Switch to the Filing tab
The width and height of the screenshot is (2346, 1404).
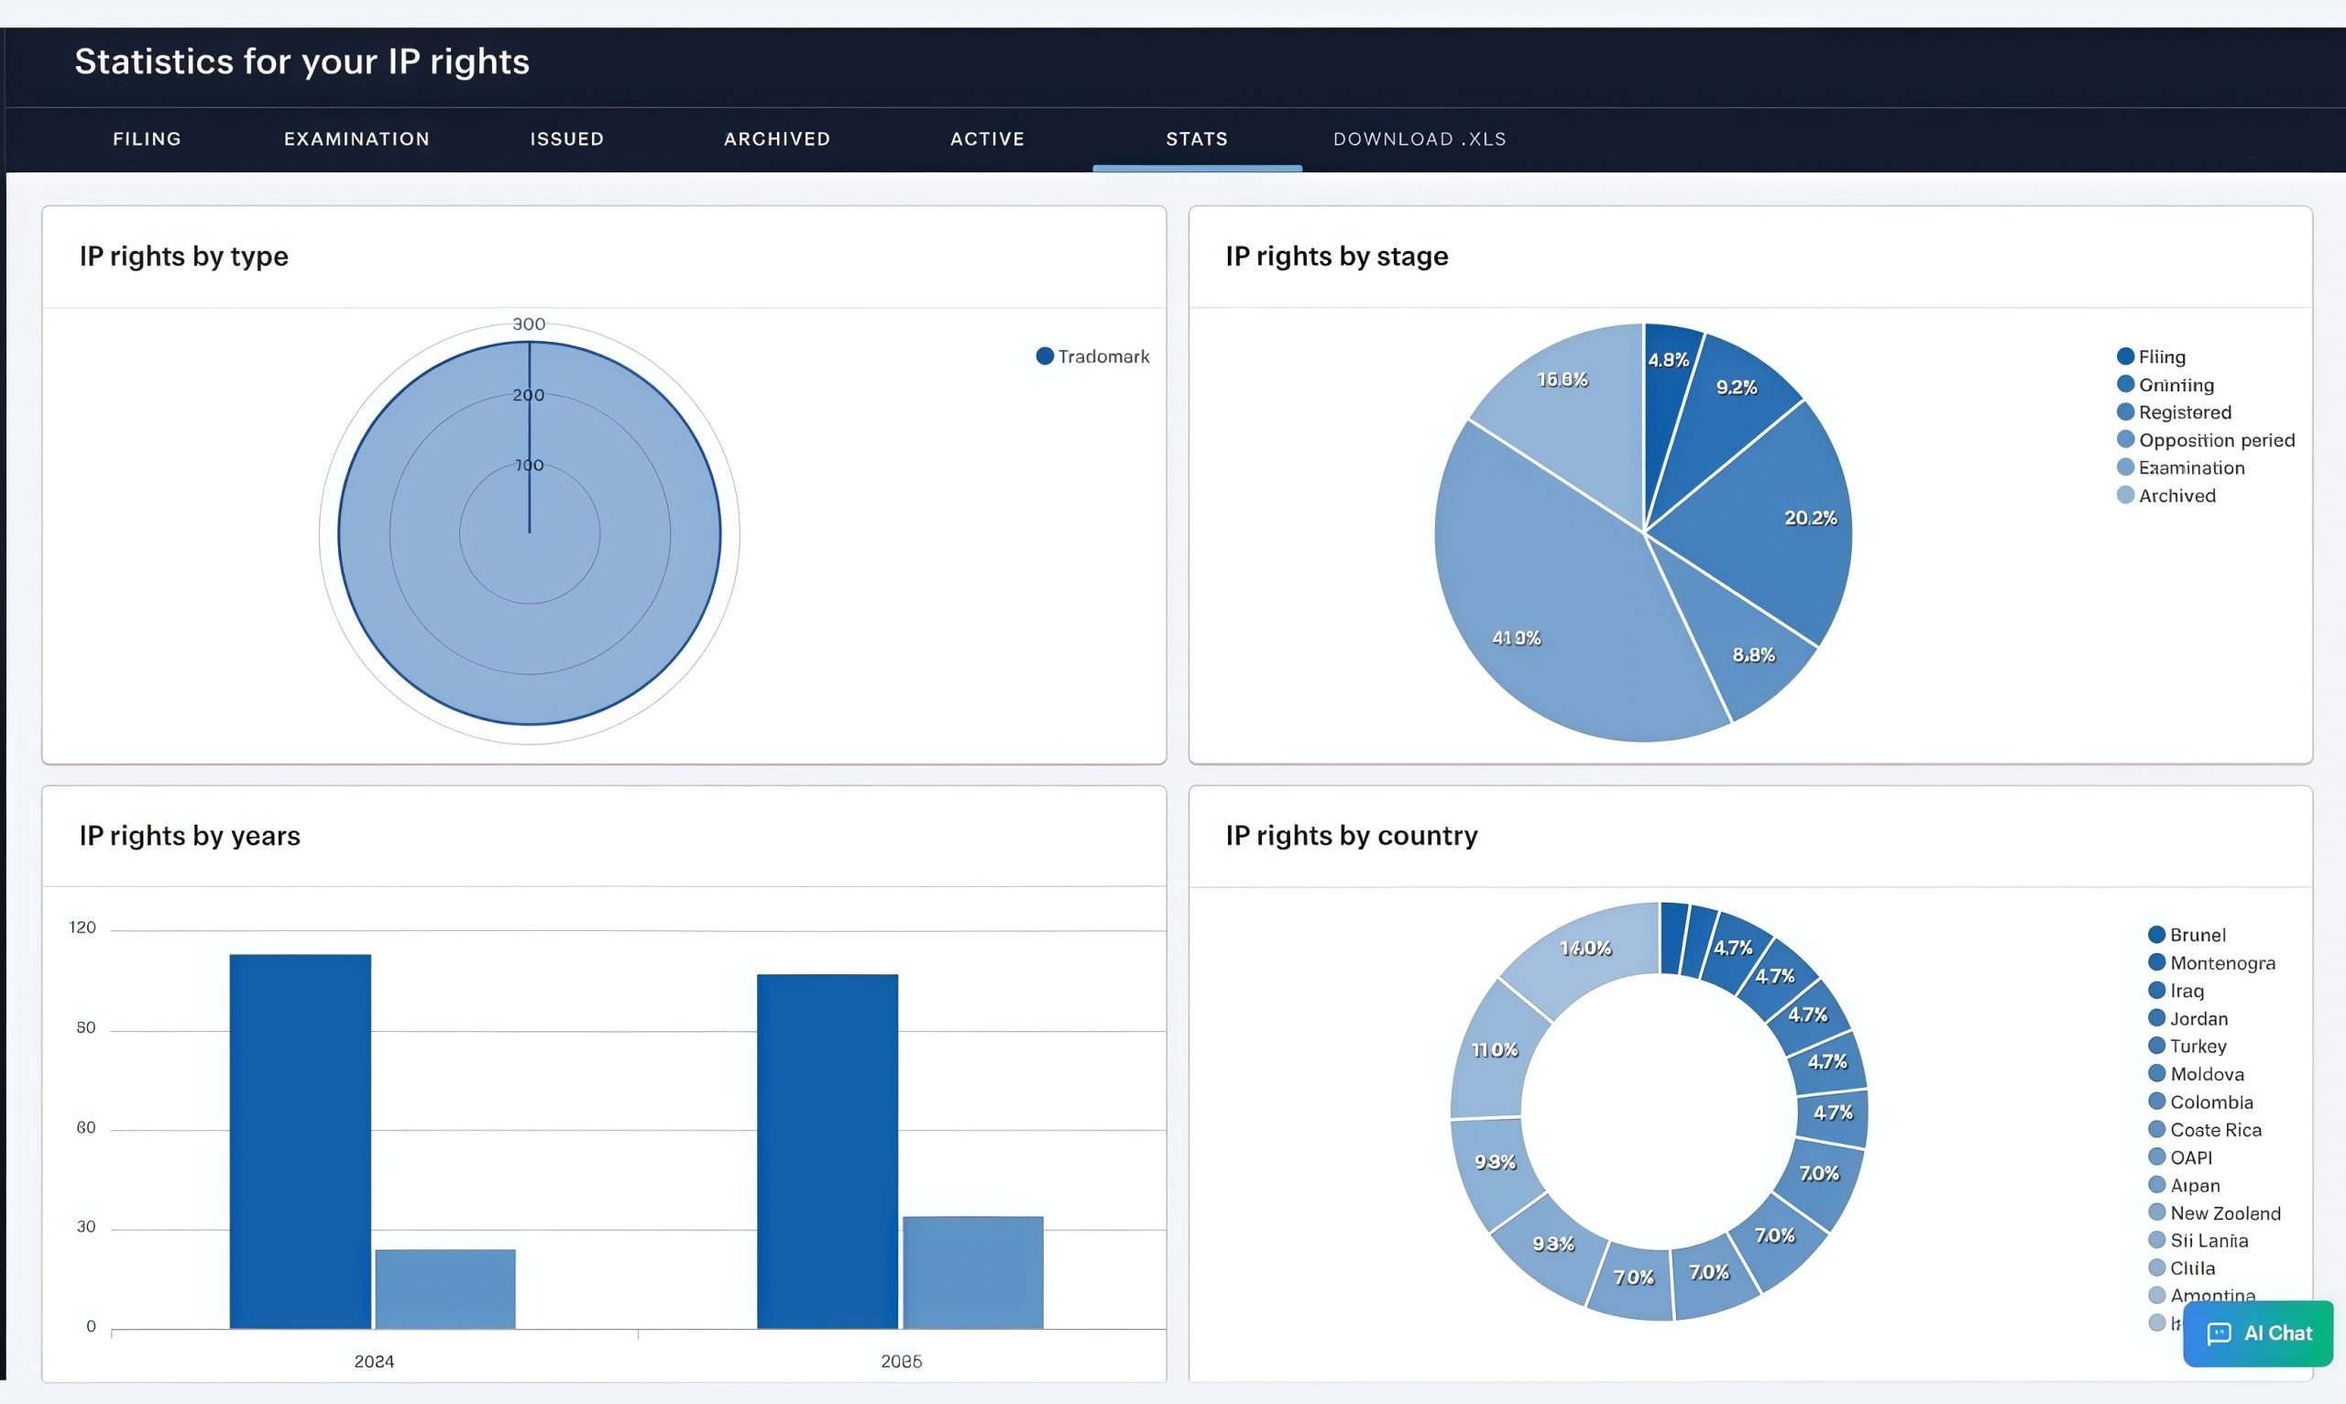click(x=147, y=139)
